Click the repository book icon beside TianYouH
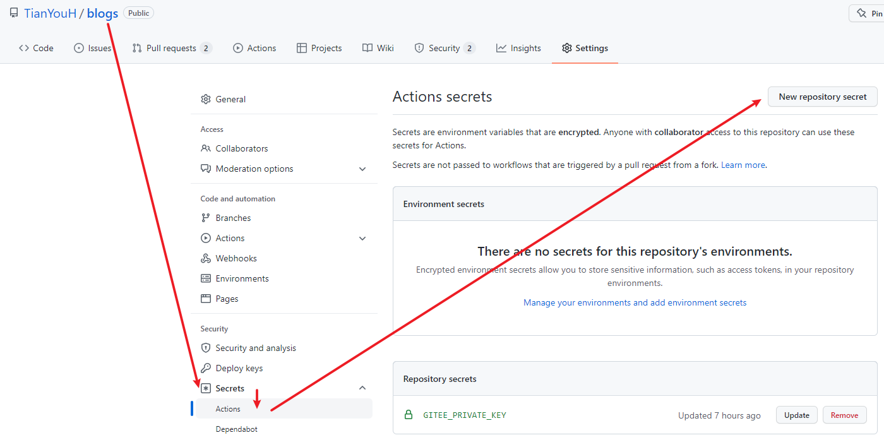Screen dimensions: 884x440 point(14,13)
